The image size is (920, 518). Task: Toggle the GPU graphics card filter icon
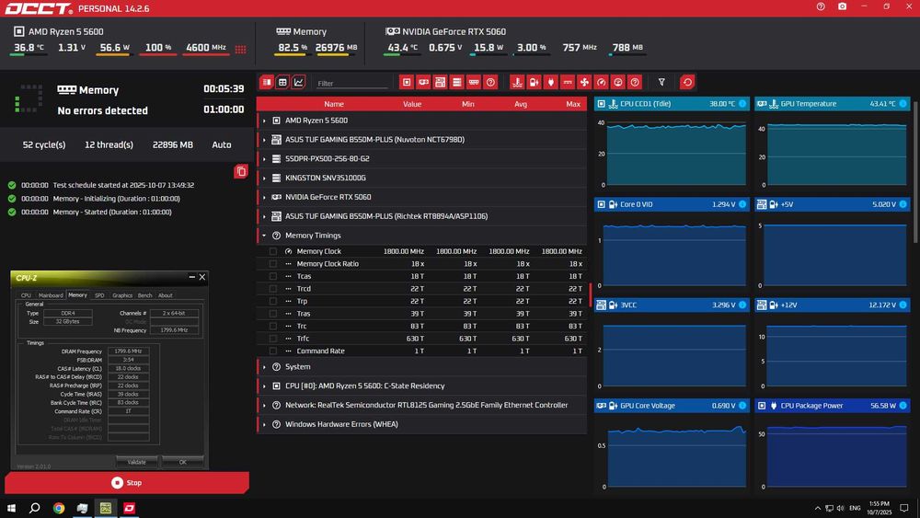(x=423, y=82)
